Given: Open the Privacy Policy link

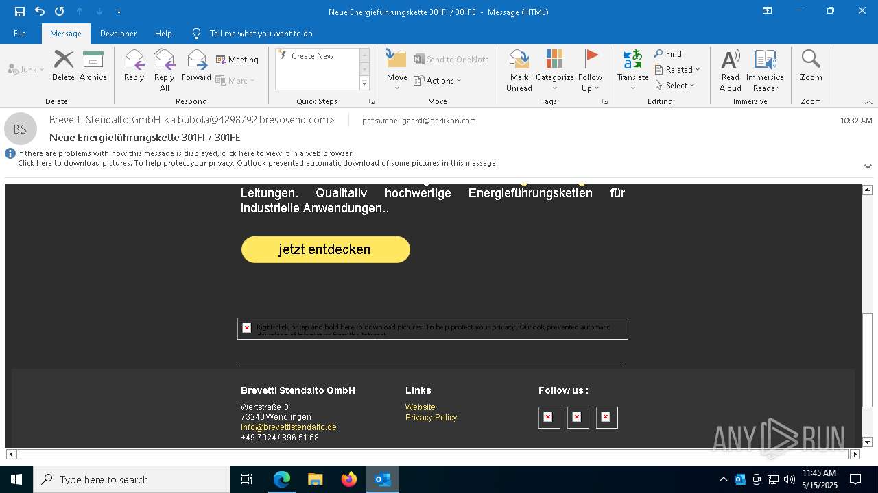Looking at the screenshot, I should coord(431,418).
